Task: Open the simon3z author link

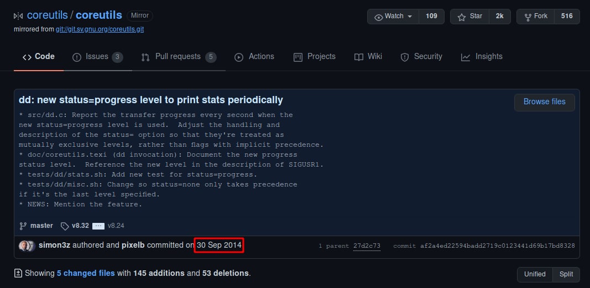Action: (x=55, y=246)
